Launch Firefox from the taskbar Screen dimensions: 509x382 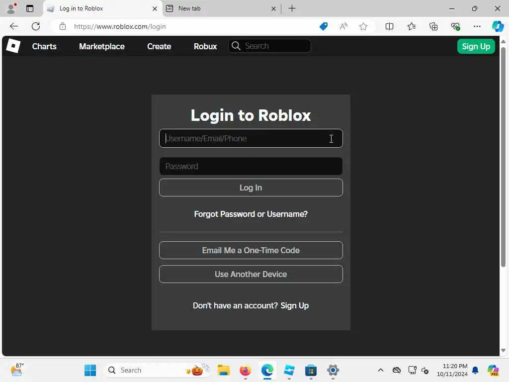point(246,370)
